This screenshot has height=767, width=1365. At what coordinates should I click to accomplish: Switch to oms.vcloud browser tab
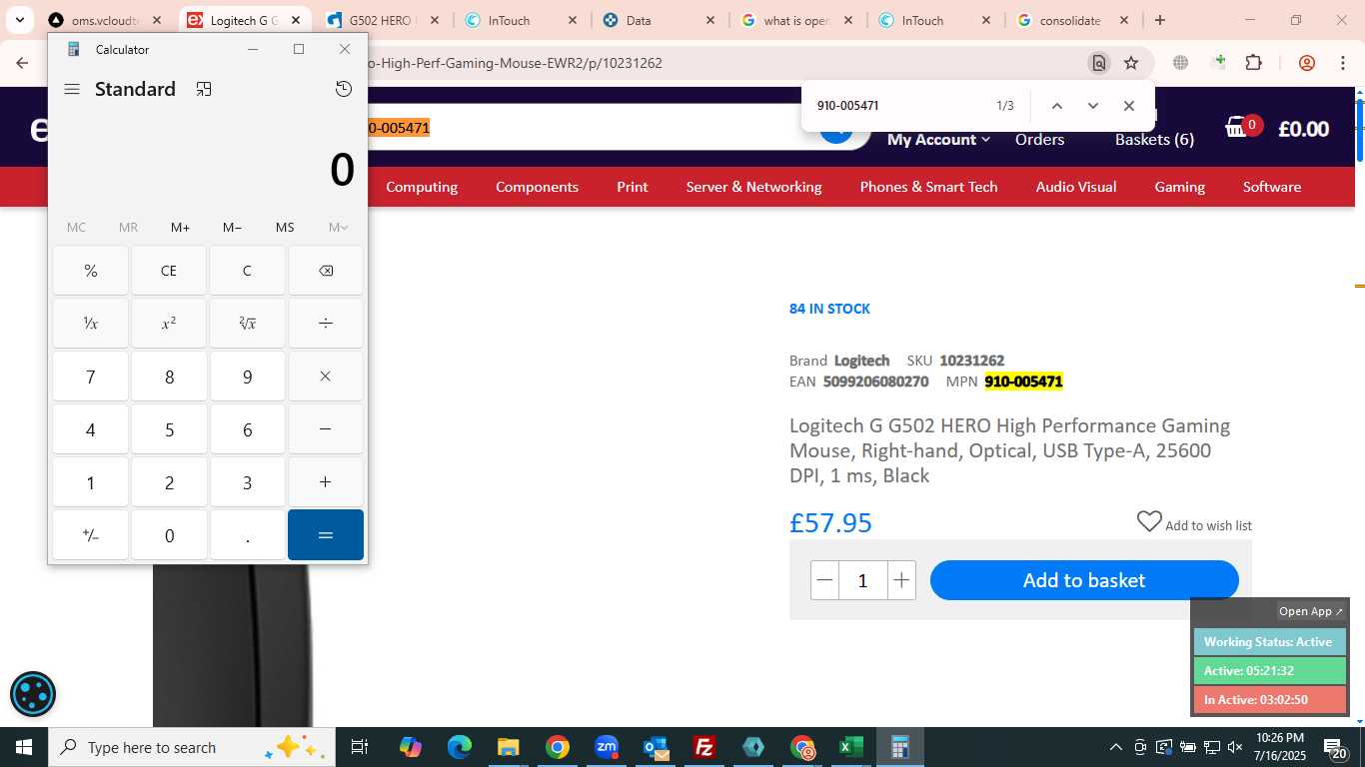[x=105, y=20]
